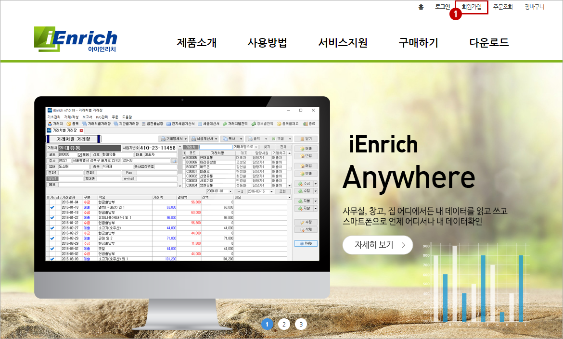Viewport: 563px width, 339px height.
Task: Close the 거래처별 거래장 tab with red x
Action: [x=81, y=131]
